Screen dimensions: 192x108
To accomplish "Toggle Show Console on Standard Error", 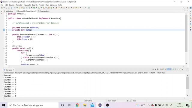I will pos(170,69).
